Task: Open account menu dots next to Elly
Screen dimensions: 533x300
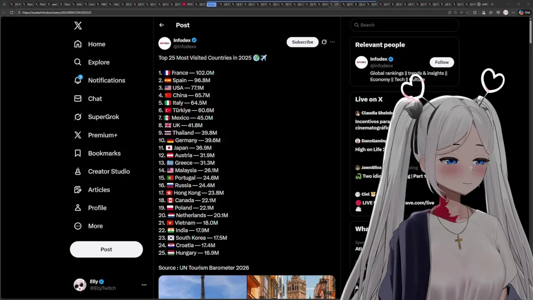Action: click(144, 285)
